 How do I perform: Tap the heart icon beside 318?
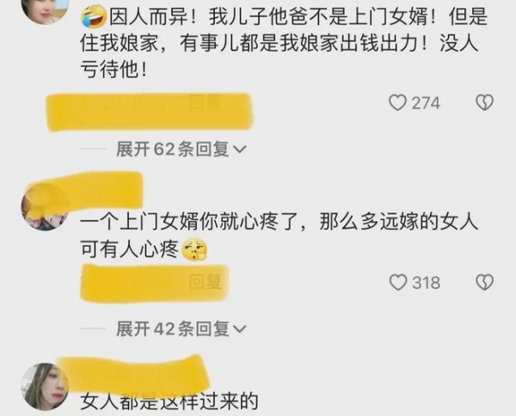(398, 283)
